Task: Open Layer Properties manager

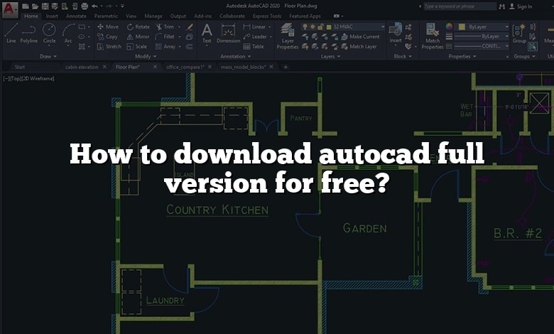Action: pos(288,36)
